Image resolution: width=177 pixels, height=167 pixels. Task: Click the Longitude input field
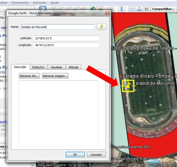pos(66,45)
